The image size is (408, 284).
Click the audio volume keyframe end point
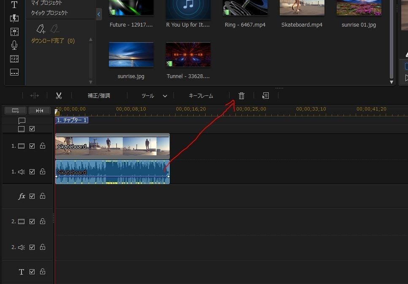[x=168, y=176]
